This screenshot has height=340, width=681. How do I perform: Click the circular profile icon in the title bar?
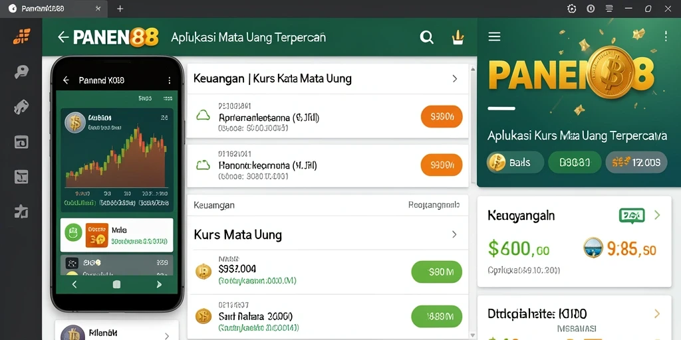point(591,9)
